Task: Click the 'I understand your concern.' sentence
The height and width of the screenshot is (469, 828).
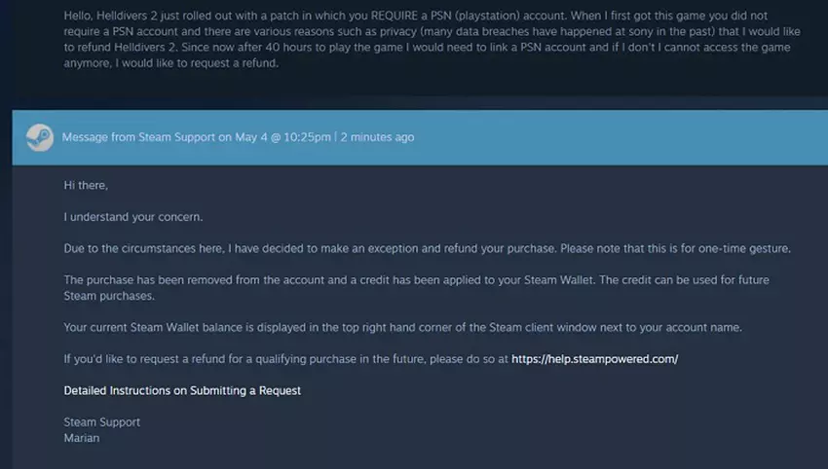Action: [x=132, y=216]
